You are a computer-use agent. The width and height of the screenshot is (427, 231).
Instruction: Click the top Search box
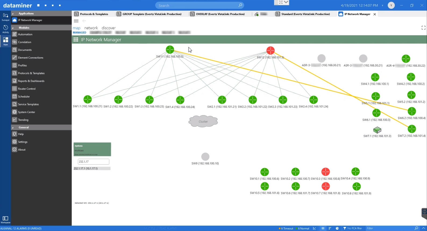[x=200, y=5]
